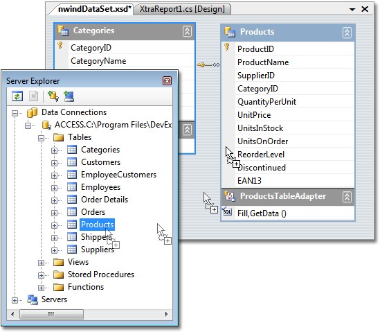Collapse the ProductsTableAdapter section chevron

[x=347, y=197]
